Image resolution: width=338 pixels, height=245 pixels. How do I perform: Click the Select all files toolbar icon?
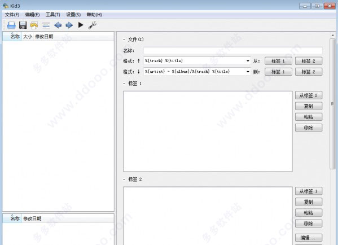46,25
